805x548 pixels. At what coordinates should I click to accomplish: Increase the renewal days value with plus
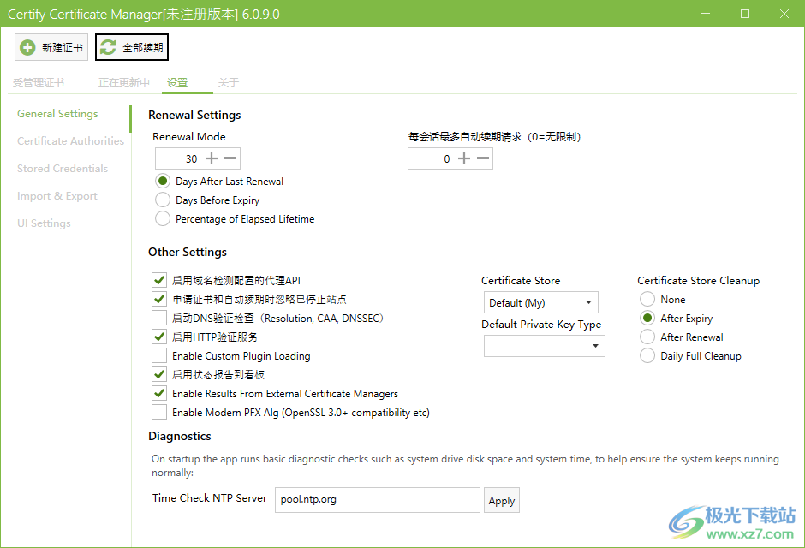pos(212,158)
